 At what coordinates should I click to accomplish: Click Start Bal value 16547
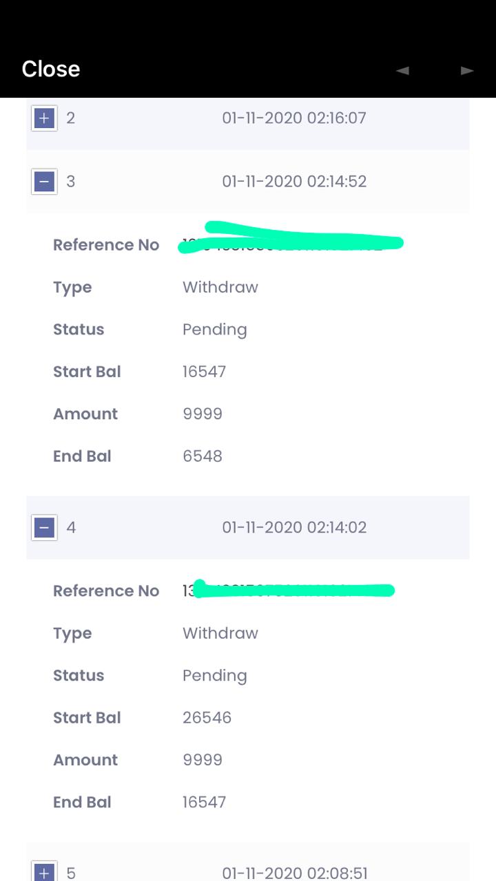click(x=204, y=372)
